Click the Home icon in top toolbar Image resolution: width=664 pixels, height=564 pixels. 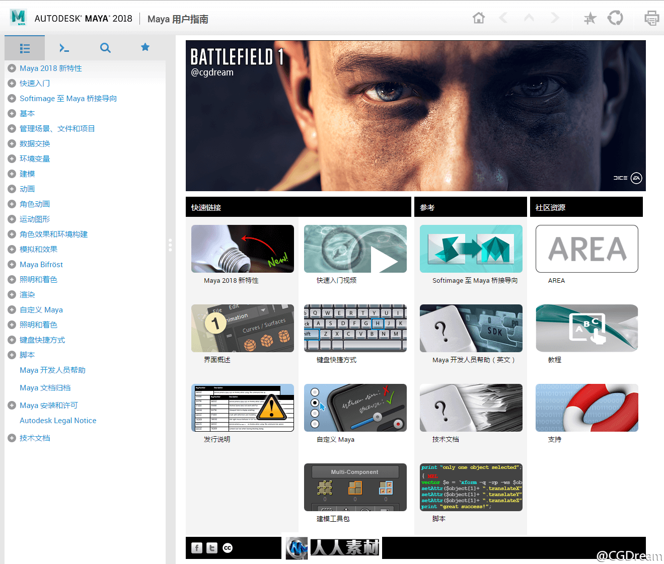[478, 18]
